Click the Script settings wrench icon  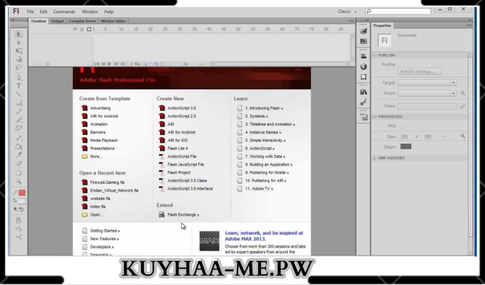pyautogui.click(x=462, y=93)
